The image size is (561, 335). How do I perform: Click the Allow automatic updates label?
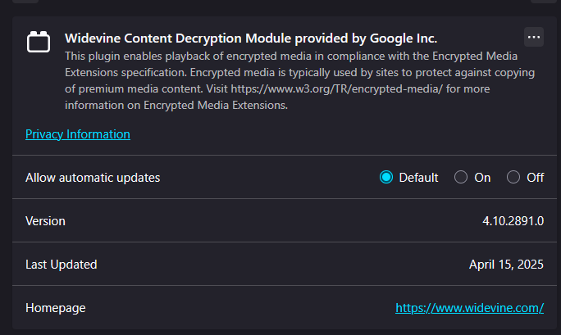[93, 178]
